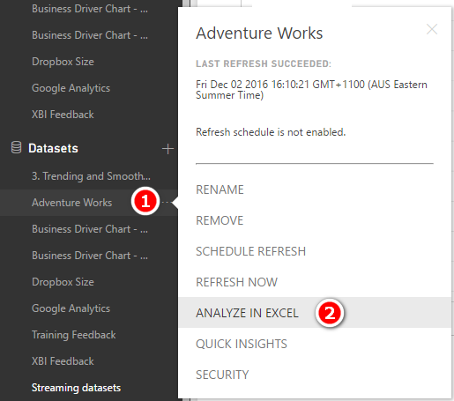Image resolution: width=454 pixels, height=401 pixels.
Task: Open Schedule Refresh option
Action: (250, 251)
